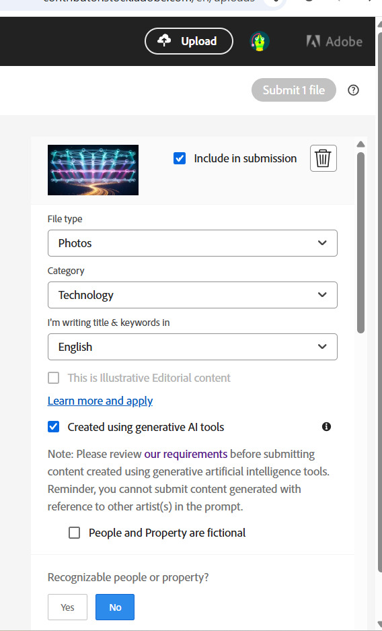Click the Submit 1 file button

[x=294, y=90]
